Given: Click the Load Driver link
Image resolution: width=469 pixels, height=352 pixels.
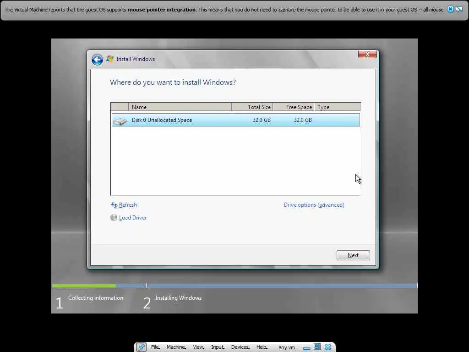Looking at the screenshot, I should [133, 218].
